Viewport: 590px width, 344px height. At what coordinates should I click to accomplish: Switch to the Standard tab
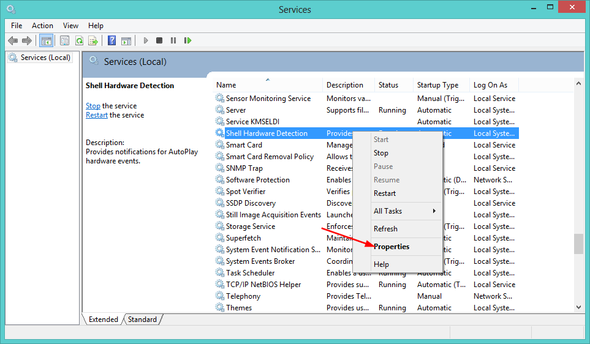click(x=142, y=320)
